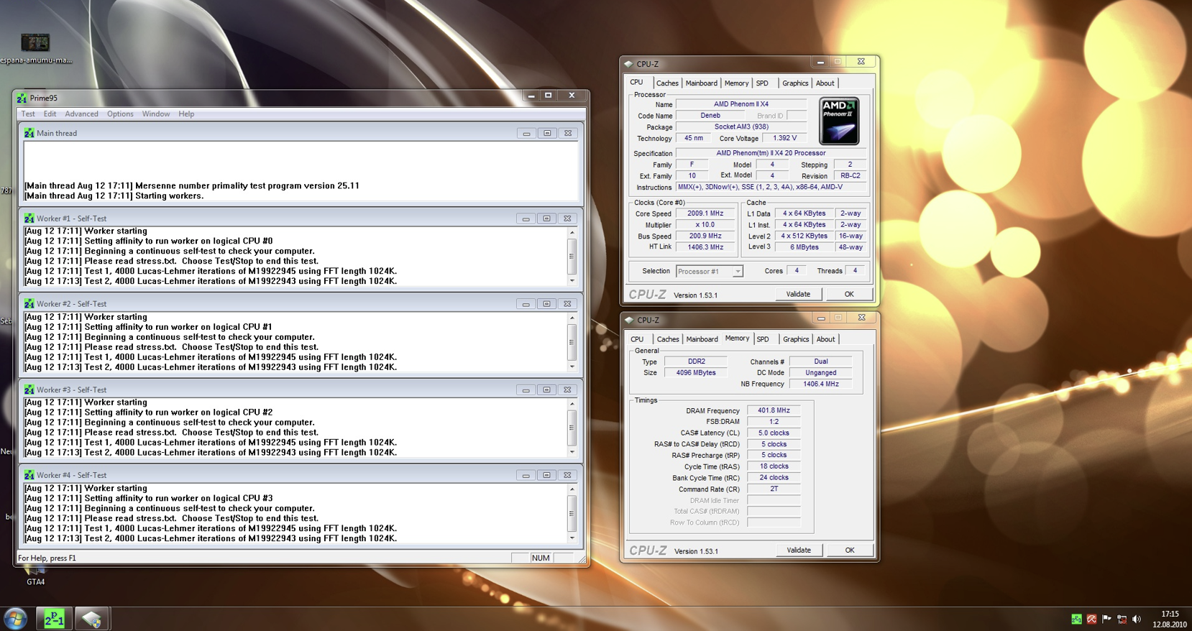Switch to Mainboard tab in top CPU-Z window
The width and height of the screenshot is (1192, 631).
701,83
